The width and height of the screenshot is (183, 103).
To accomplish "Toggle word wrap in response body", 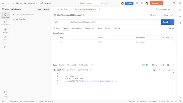I will coord(154,70).
